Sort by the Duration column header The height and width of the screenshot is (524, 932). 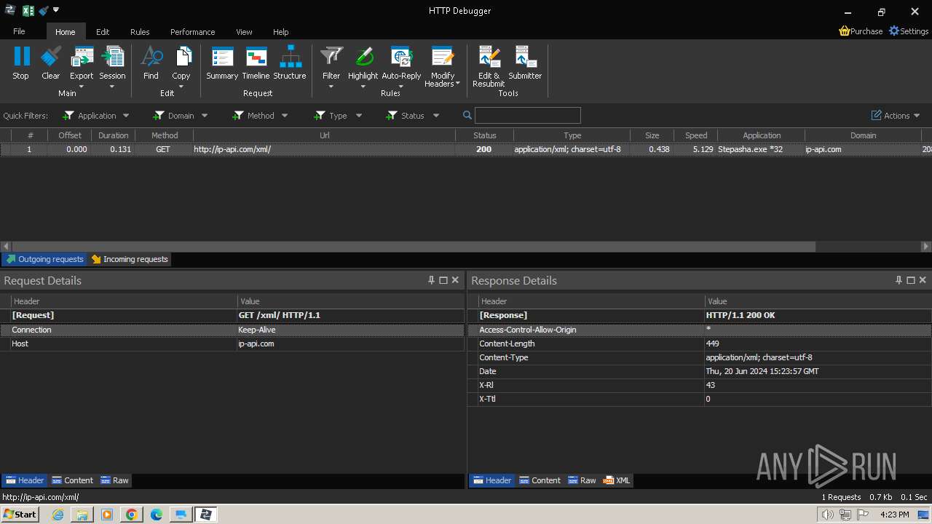pos(113,135)
